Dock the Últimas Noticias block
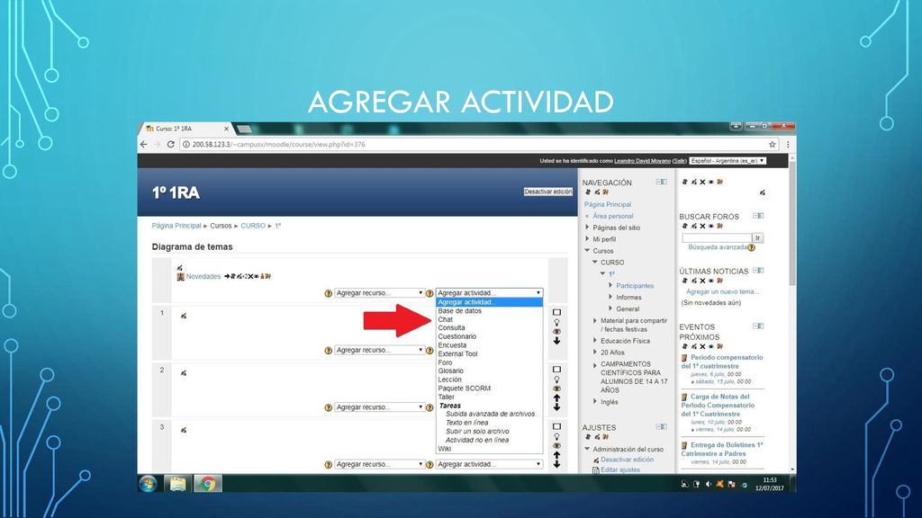 click(x=758, y=271)
